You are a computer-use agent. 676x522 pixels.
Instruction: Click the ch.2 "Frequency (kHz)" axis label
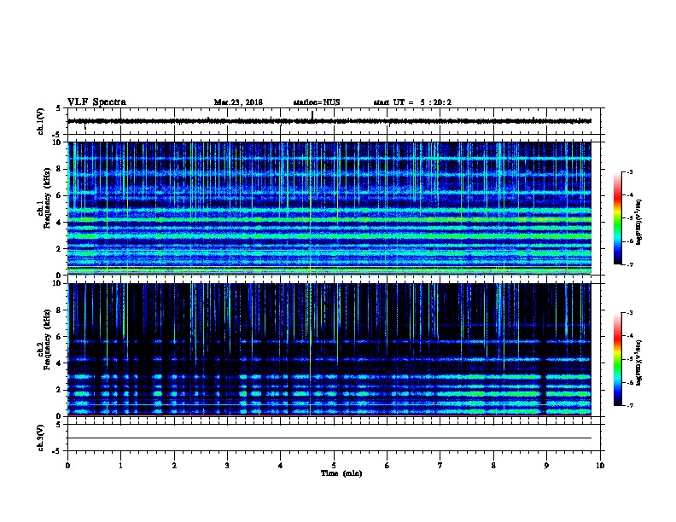pos(48,339)
